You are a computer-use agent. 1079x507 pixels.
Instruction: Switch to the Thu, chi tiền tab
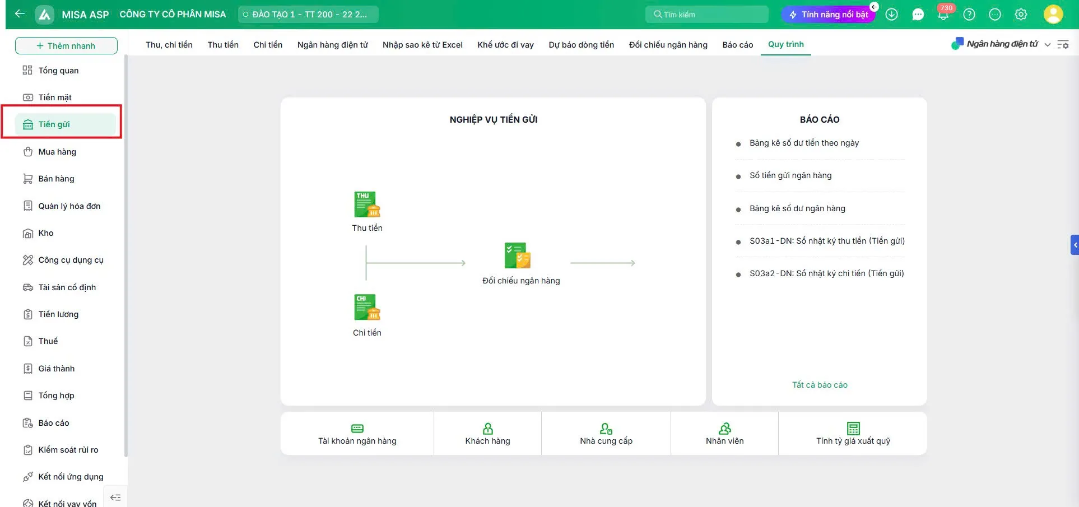(169, 45)
